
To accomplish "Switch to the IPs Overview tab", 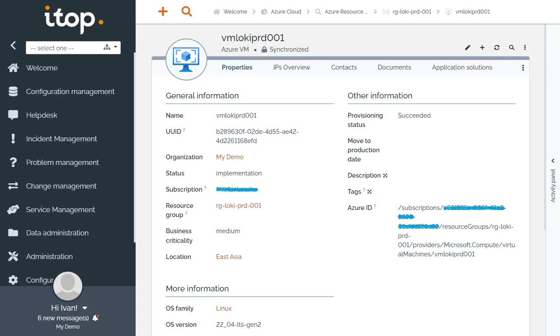I will click(x=292, y=67).
